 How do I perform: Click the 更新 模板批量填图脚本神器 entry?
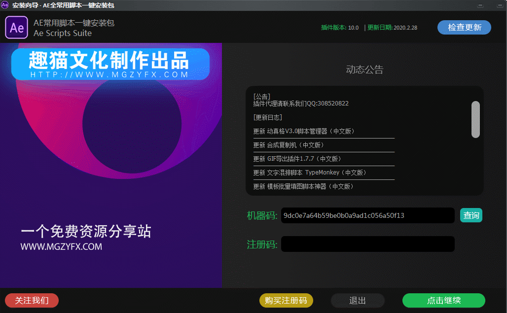tap(303, 186)
